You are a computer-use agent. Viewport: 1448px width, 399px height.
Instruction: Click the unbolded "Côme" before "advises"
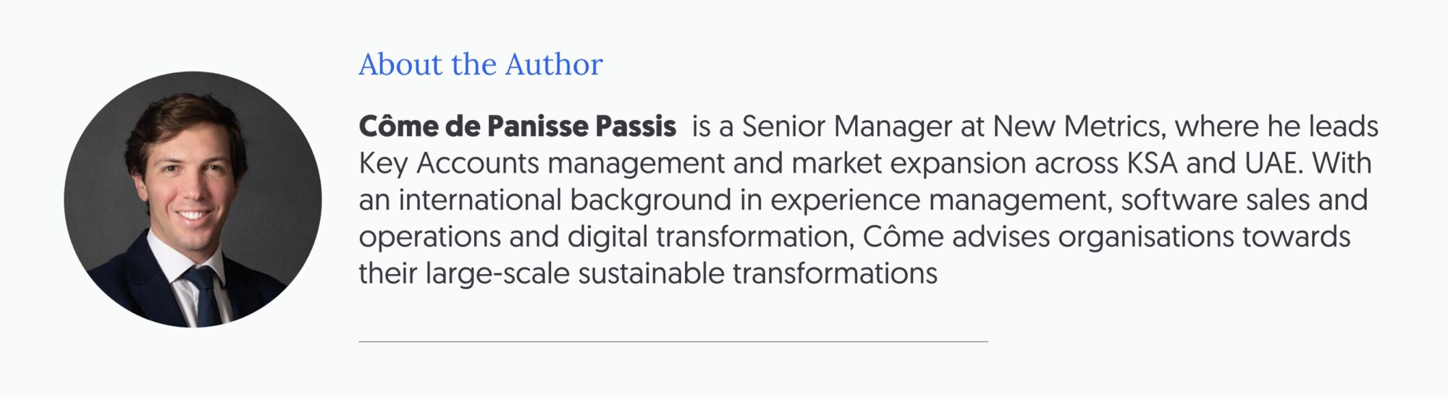point(904,237)
